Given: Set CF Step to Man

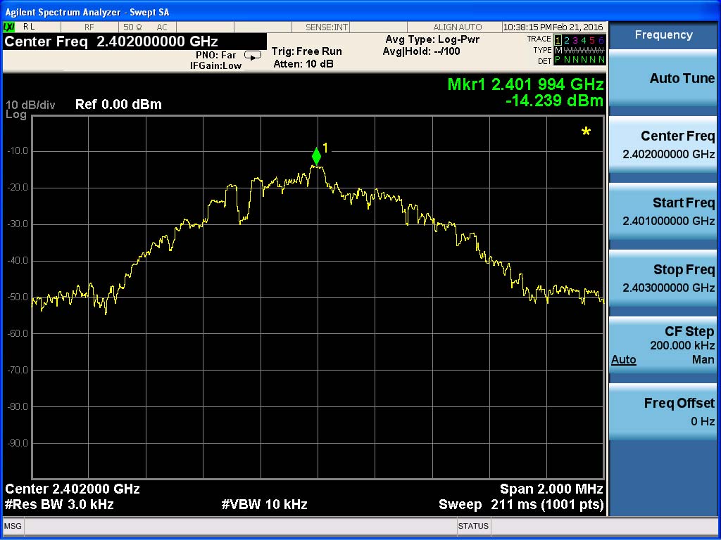Looking at the screenshot, I should coord(703,359).
